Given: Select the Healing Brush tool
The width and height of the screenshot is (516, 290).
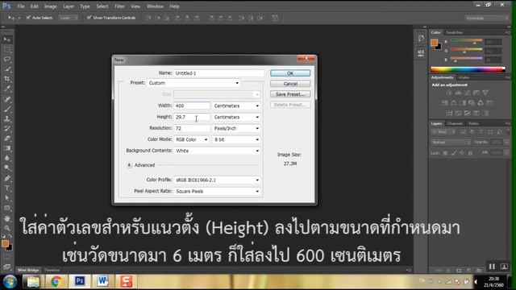Looking at the screenshot, I should pyautogui.click(x=7, y=98).
